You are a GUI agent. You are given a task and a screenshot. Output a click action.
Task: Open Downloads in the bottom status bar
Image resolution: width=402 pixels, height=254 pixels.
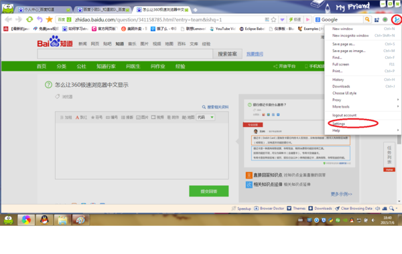click(x=320, y=209)
